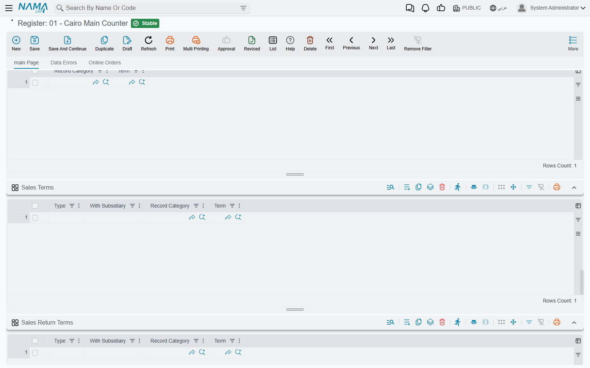This screenshot has height=368, width=590.
Task: Collapse the Sales Return Terms section chevron
Action: click(574, 323)
